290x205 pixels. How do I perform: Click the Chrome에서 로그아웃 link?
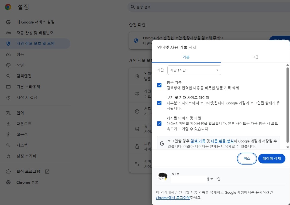coord(173,198)
